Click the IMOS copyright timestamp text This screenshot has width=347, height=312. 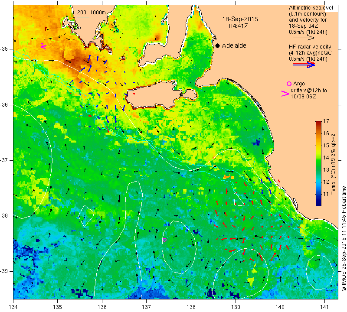pos(344,239)
